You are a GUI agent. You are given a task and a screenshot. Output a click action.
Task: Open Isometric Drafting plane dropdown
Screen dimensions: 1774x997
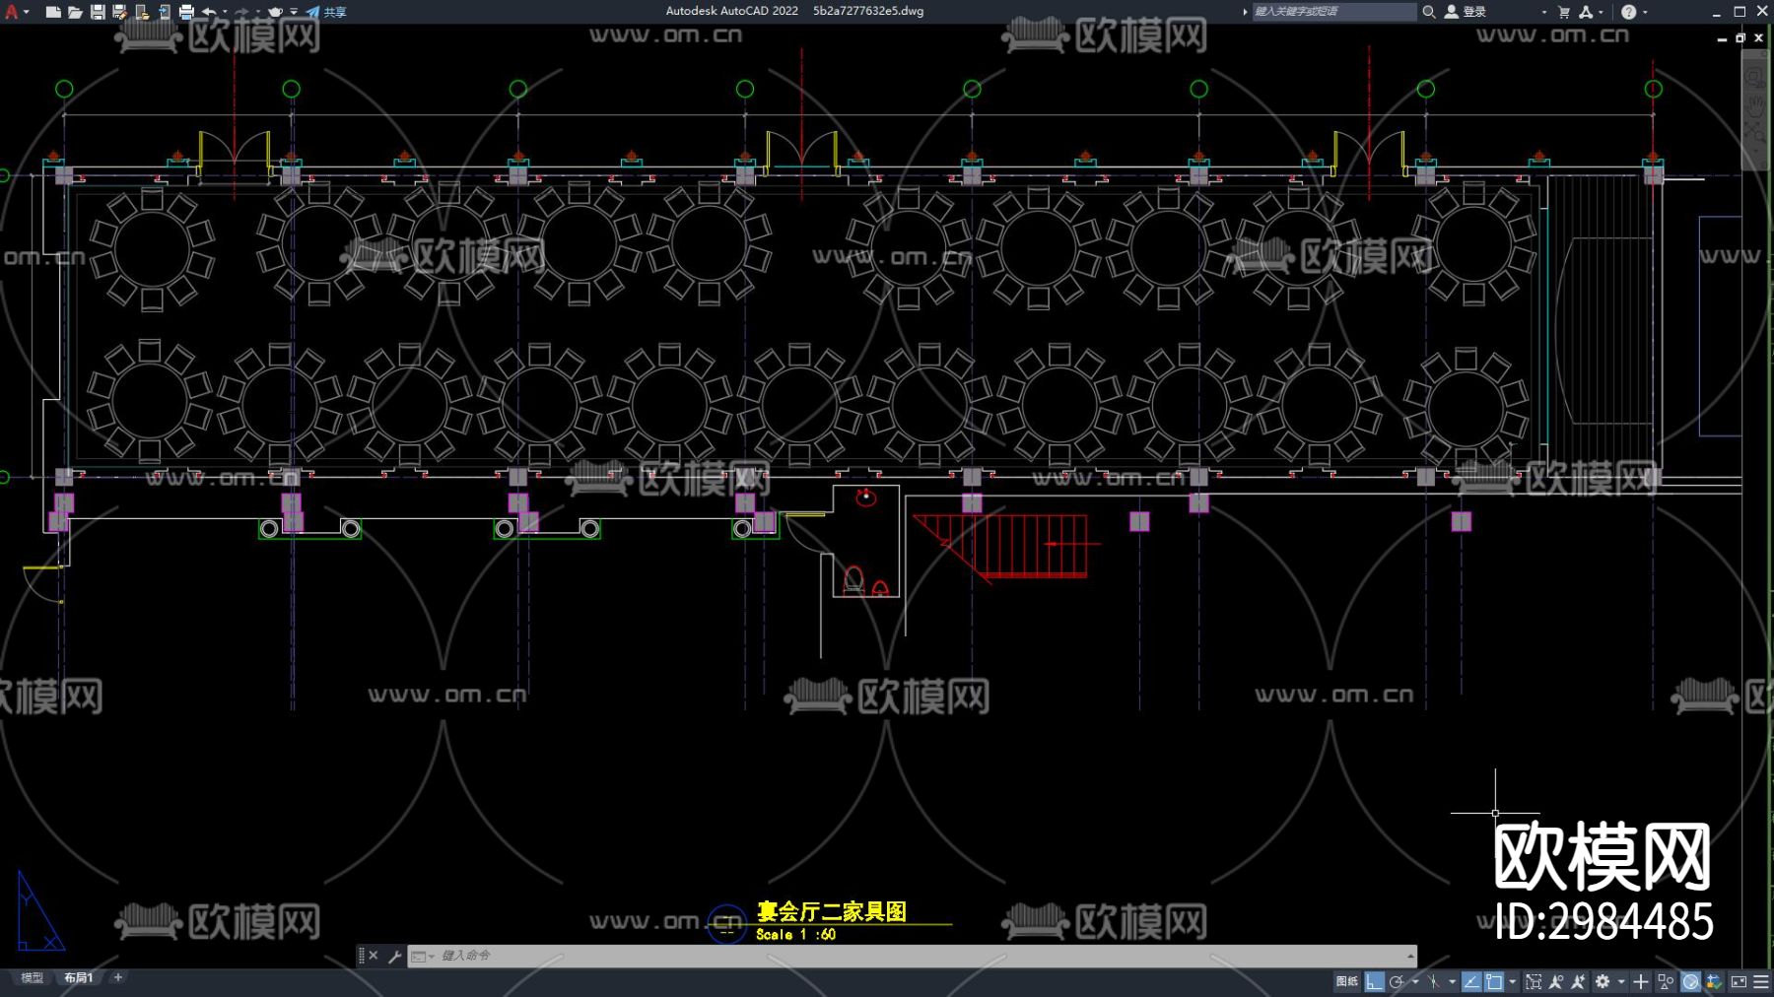1452,981
